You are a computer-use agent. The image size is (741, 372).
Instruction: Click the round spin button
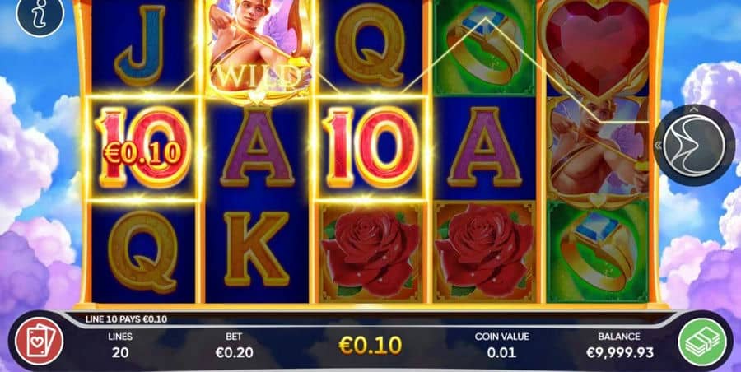click(695, 146)
